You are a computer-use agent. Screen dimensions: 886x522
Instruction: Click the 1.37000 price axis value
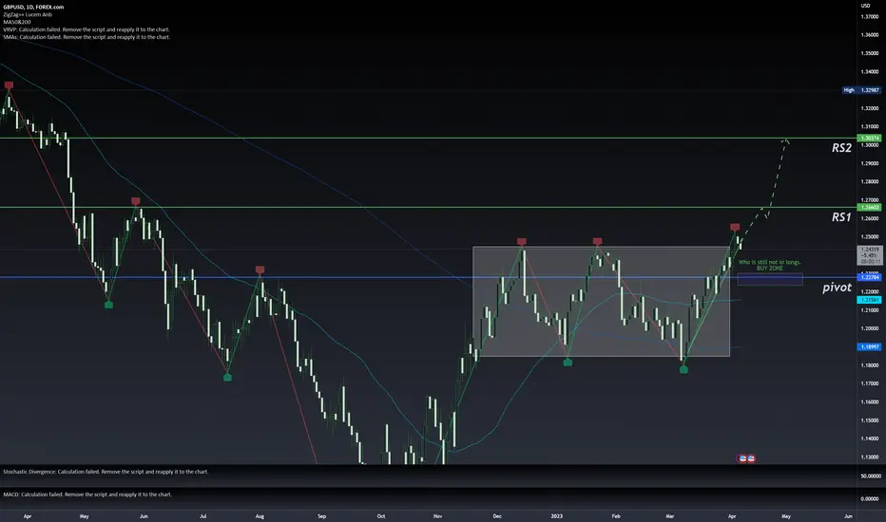tap(870, 16)
